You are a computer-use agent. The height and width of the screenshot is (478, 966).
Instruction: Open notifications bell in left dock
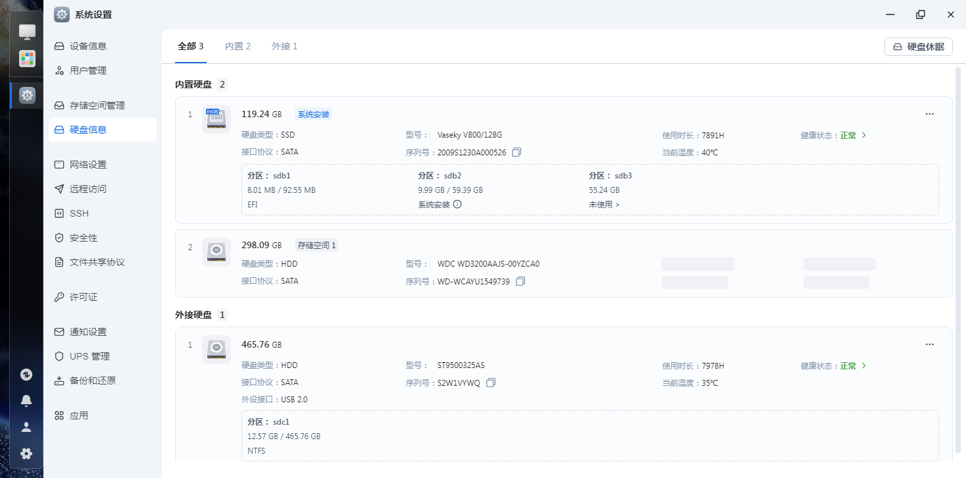click(26, 400)
